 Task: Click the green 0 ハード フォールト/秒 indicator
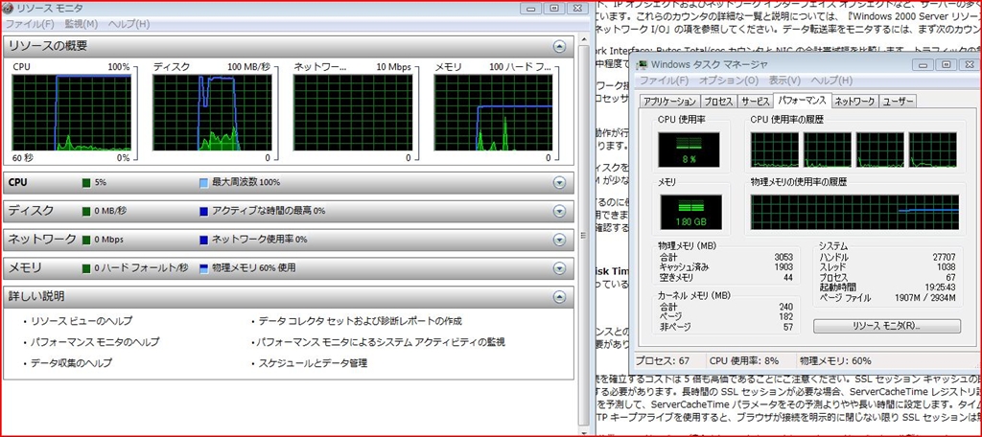pyautogui.click(x=86, y=268)
